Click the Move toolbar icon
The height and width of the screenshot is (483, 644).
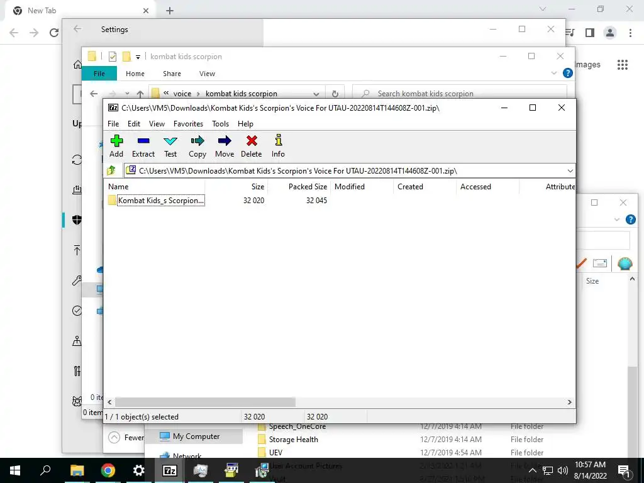pos(225,146)
